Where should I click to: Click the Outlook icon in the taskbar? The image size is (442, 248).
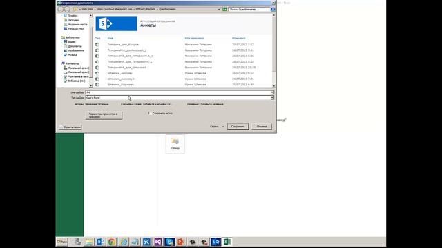[x=100, y=242]
